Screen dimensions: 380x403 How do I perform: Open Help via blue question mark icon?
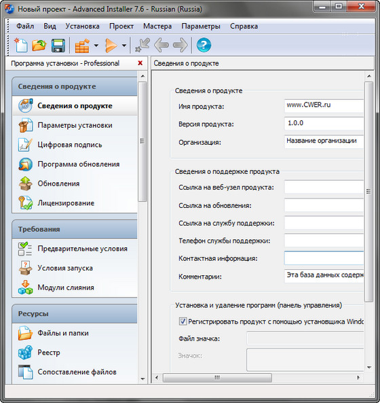coord(204,46)
